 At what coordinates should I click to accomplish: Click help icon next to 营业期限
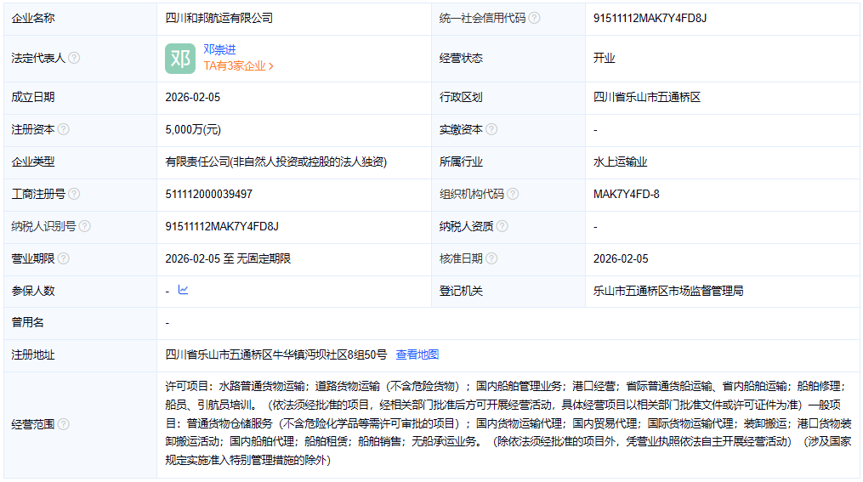64,258
